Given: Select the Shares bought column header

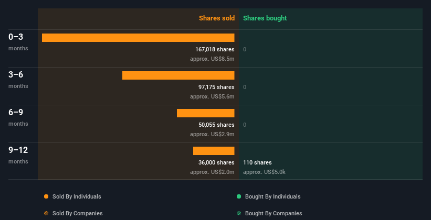Looking at the screenshot, I should (x=265, y=18).
